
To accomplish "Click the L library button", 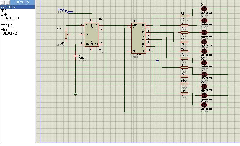I will (8, 2).
